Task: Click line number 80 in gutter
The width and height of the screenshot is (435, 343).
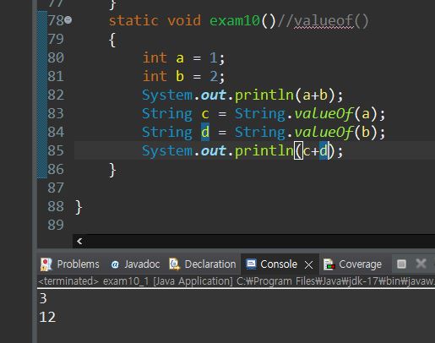Action: click(56, 57)
